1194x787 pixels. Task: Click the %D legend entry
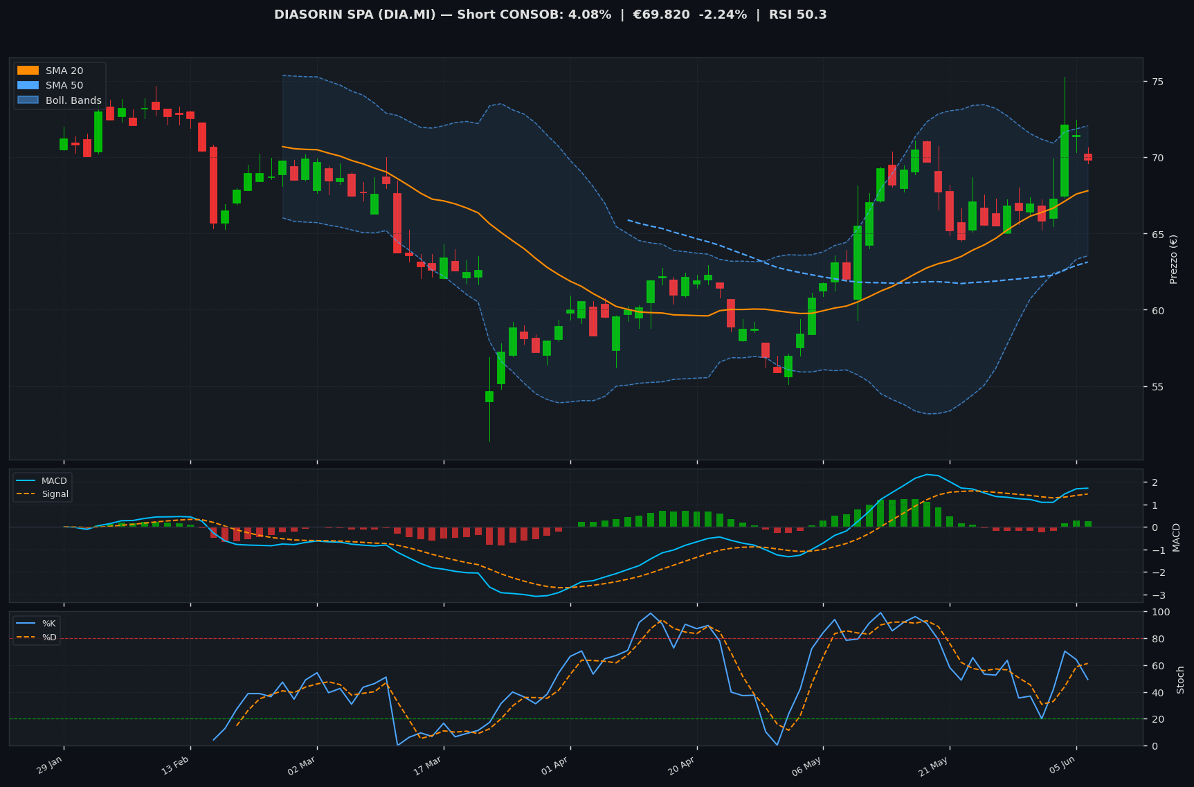coord(37,637)
